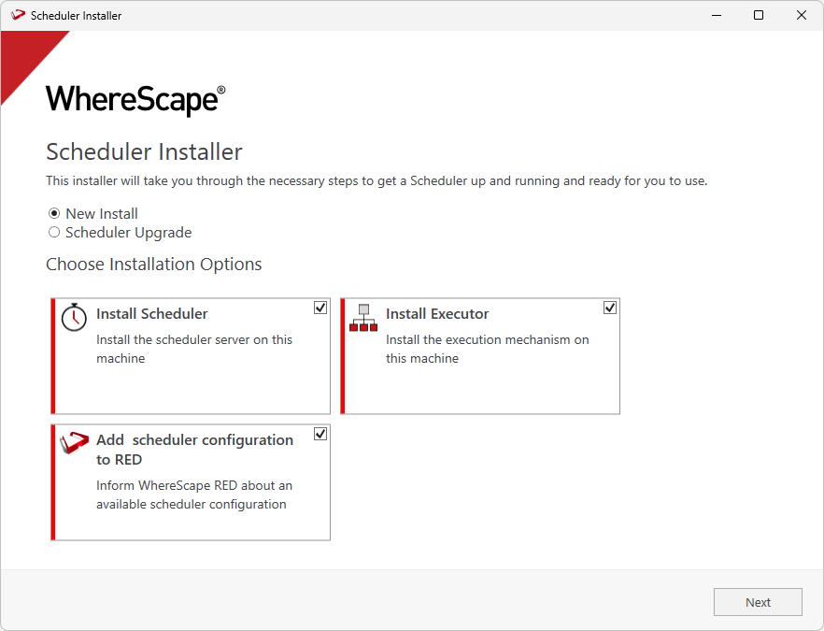The height and width of the screenshot is (631, 824).
Task: Toggle the Install Executor checkbox
Action: pos(610,308)
